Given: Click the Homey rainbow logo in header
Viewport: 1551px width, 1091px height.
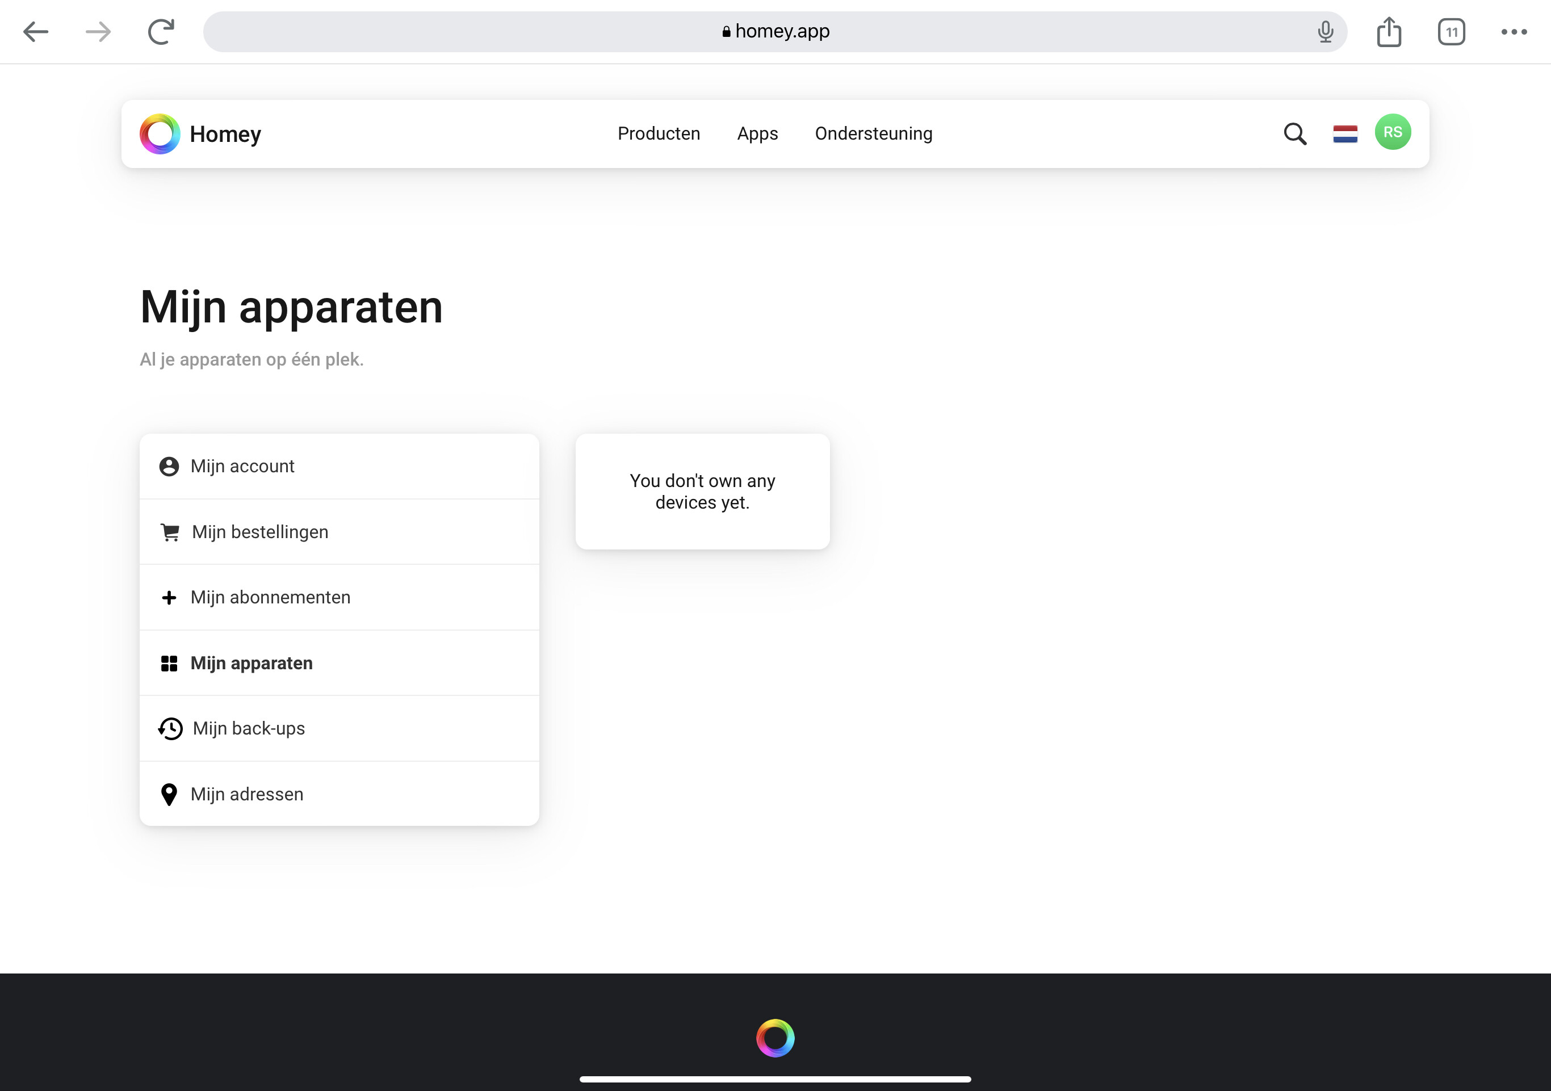Looking at the screenshot, I should click(160, 134).
